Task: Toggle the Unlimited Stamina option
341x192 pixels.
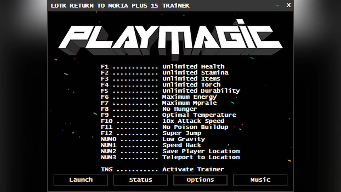Action: click(195, 73)
